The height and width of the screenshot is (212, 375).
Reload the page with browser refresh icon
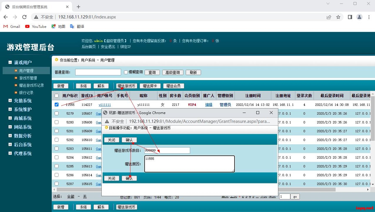[24, 17]
